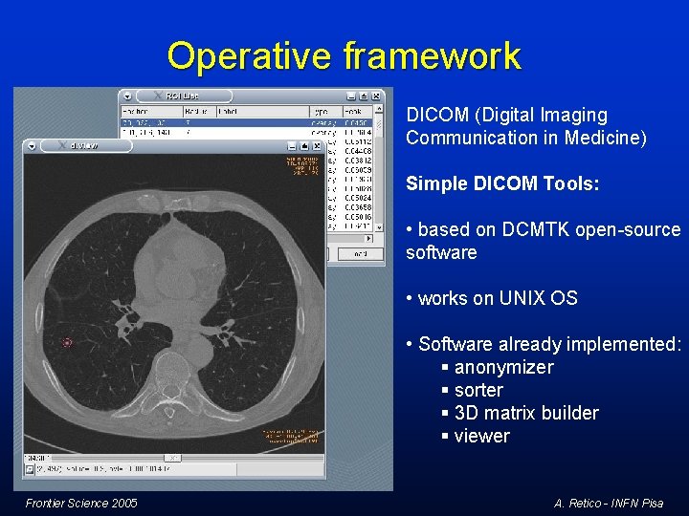Click the 'Frontier Science 2005' footer text

point(81,503)
